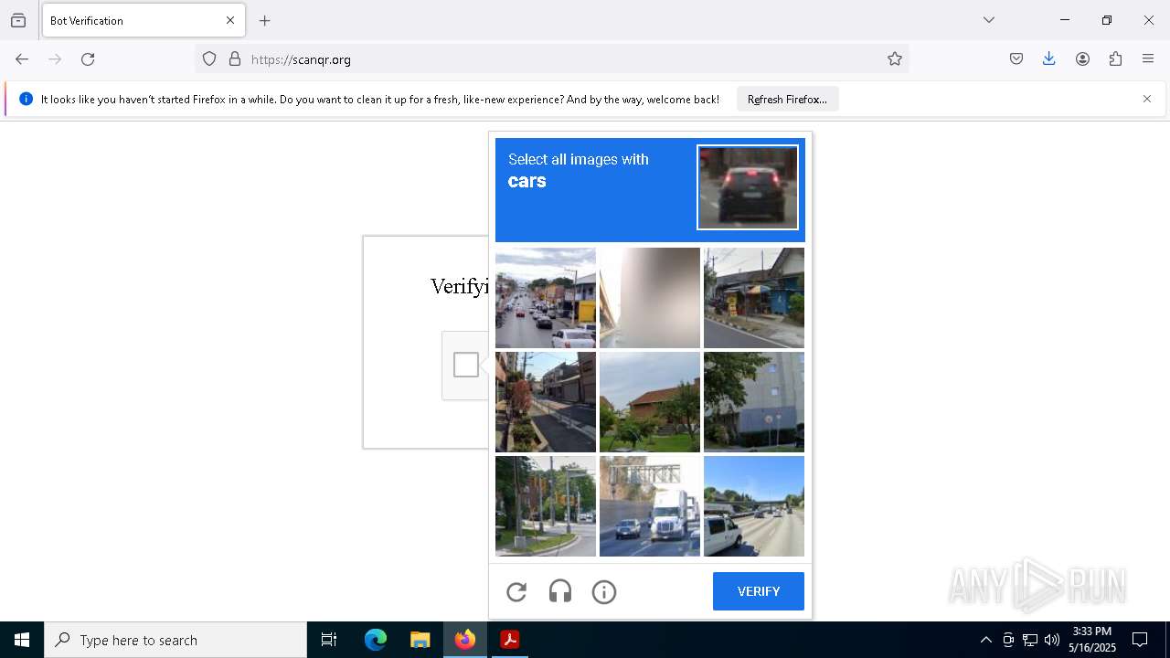
Task: Get an audio challenge via headphones icon
Action: point(560,592)
